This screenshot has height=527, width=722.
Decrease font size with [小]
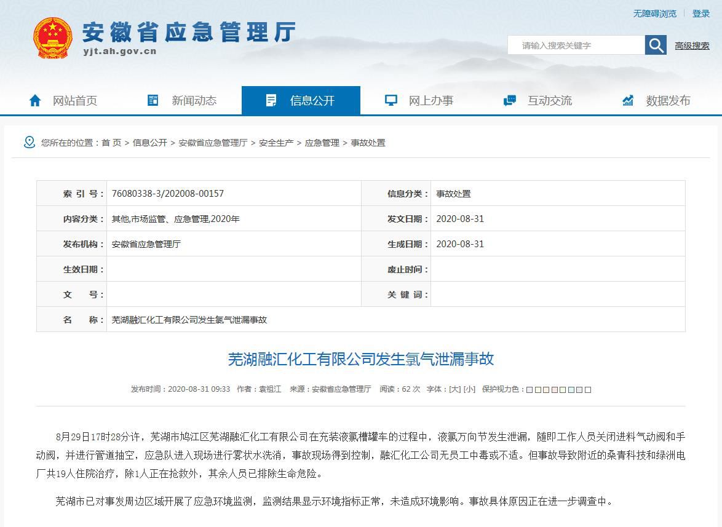(x=469, y=389)
